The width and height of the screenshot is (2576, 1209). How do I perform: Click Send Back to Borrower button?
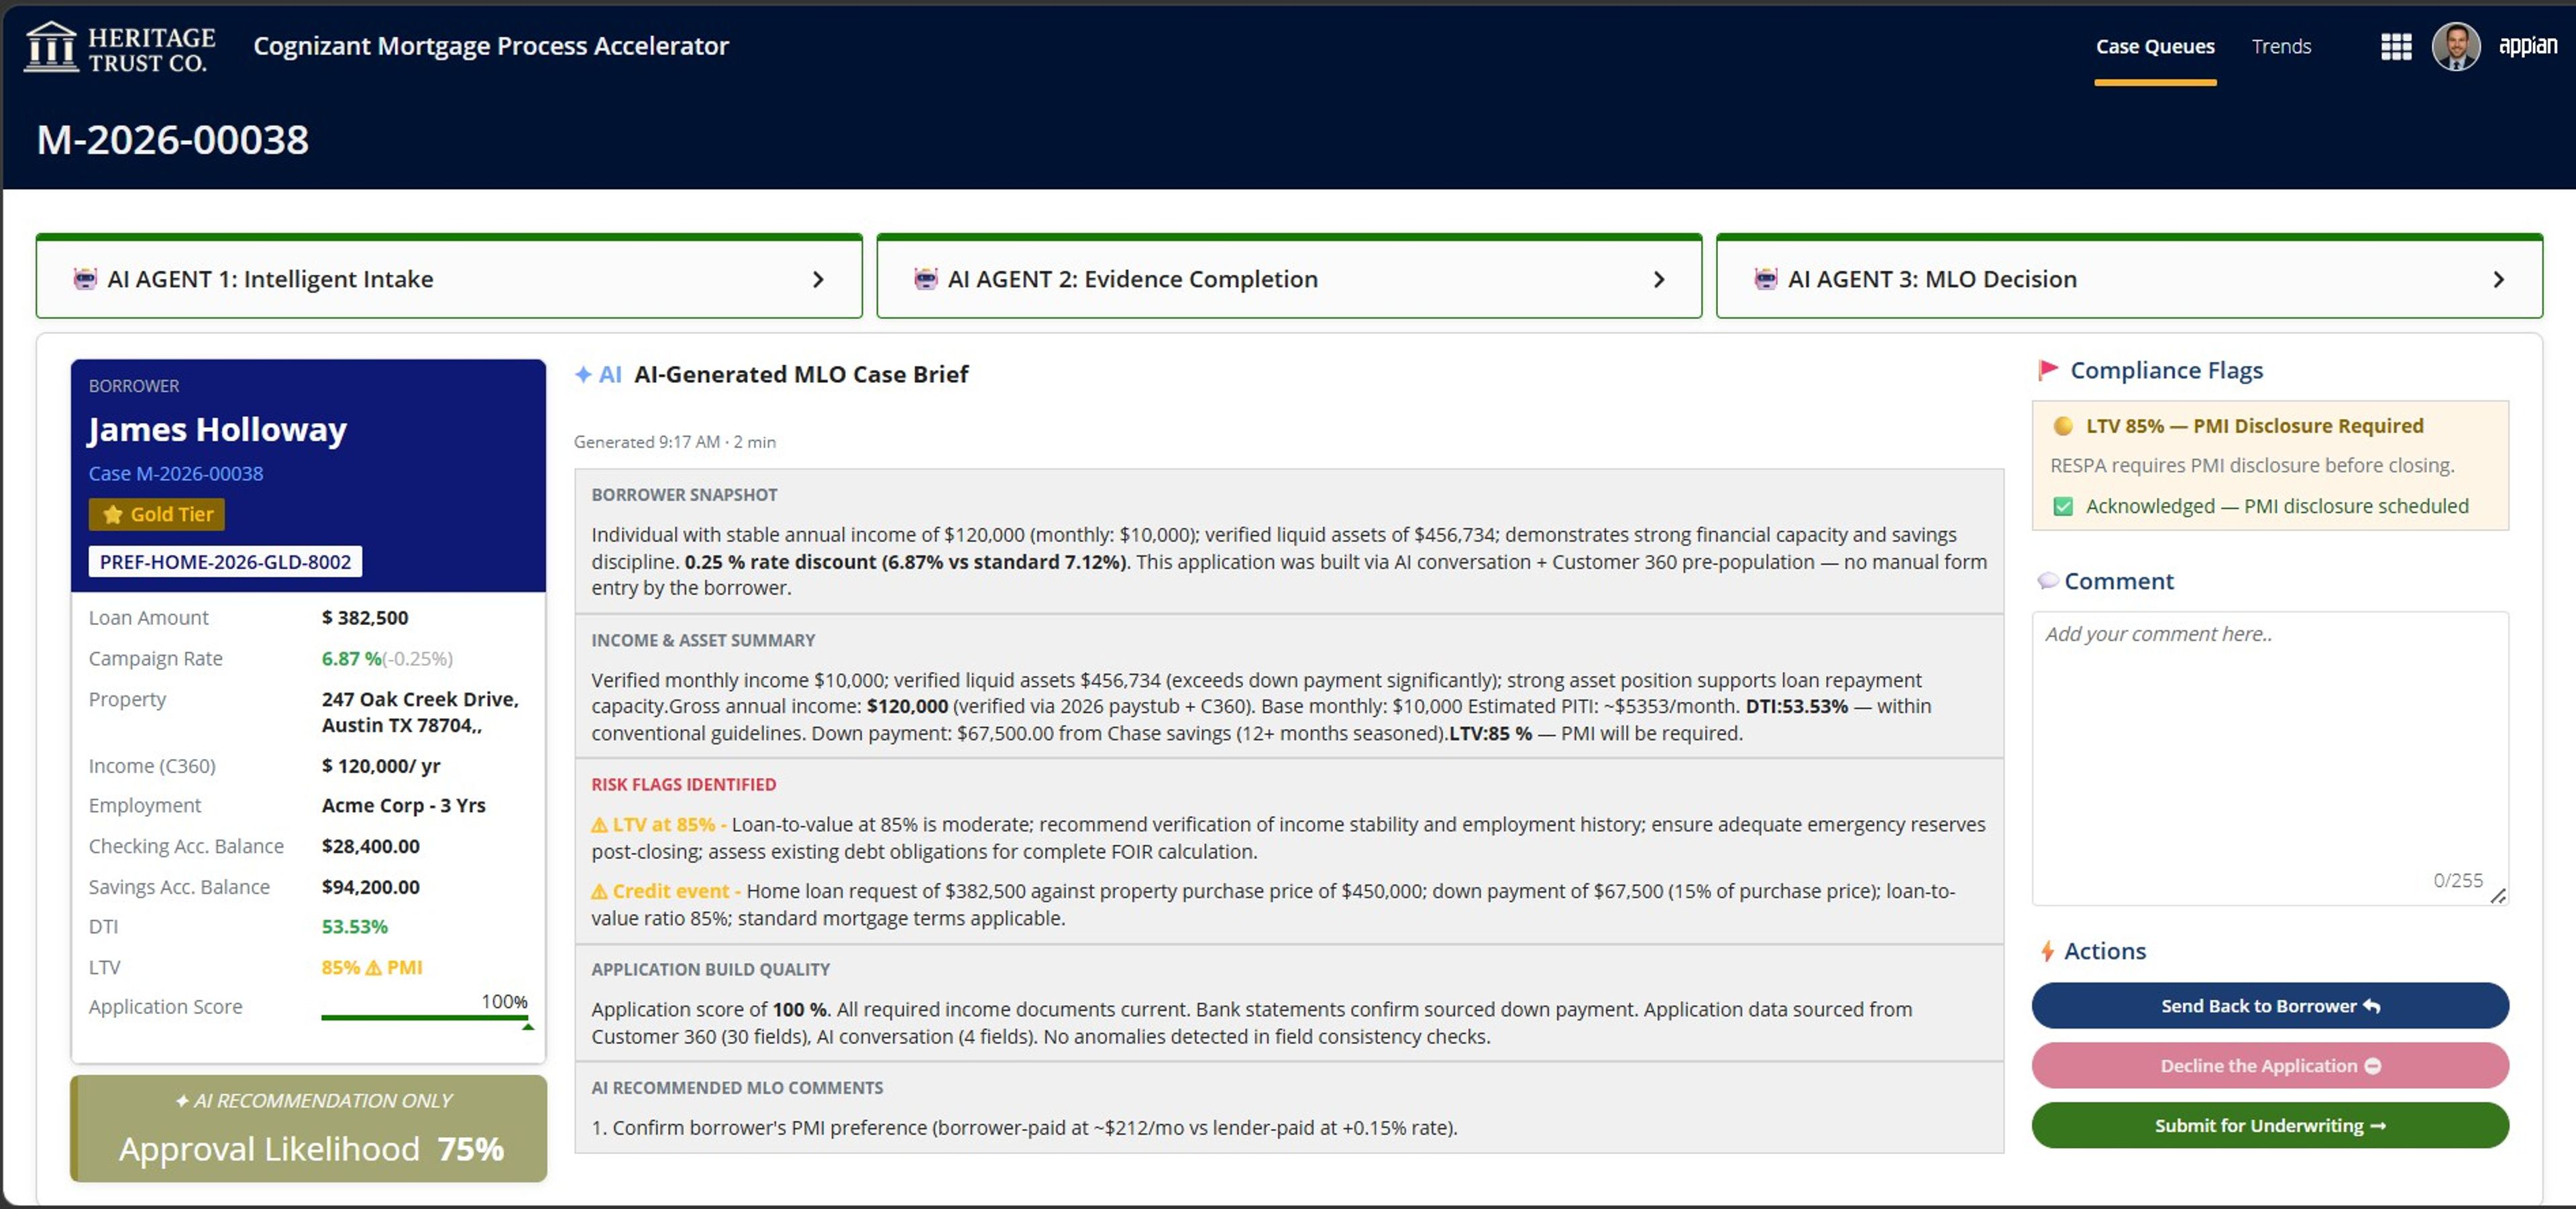[x=2270, y=1005]
